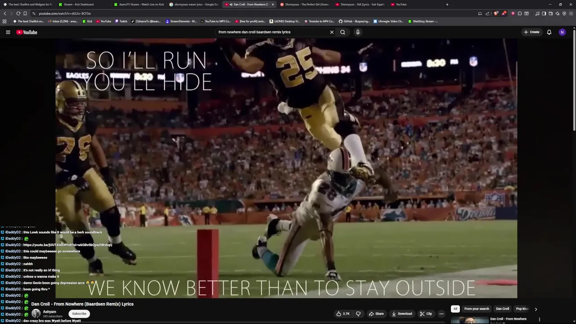Viewport: 576px width, 324px height.
Task: Click the youtu.be link in chat overlay
Action: 67,245
